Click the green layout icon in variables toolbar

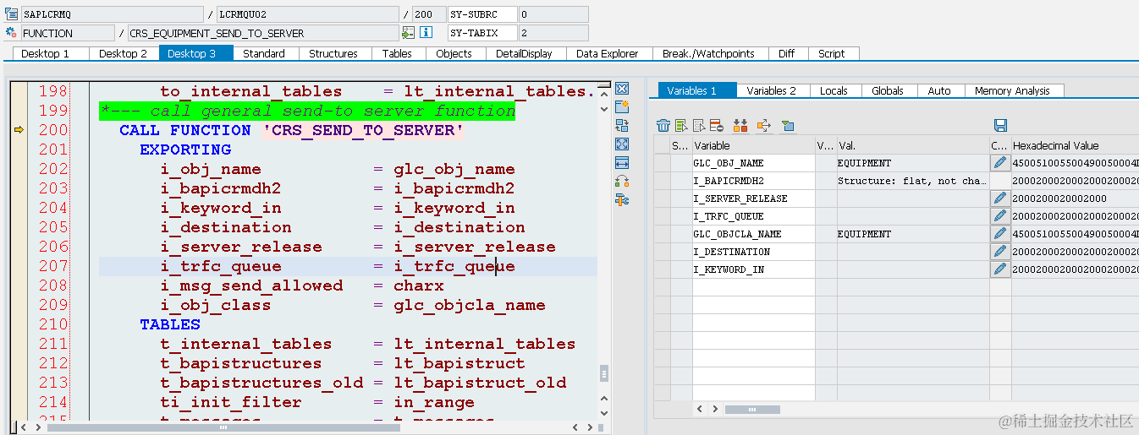788,126
